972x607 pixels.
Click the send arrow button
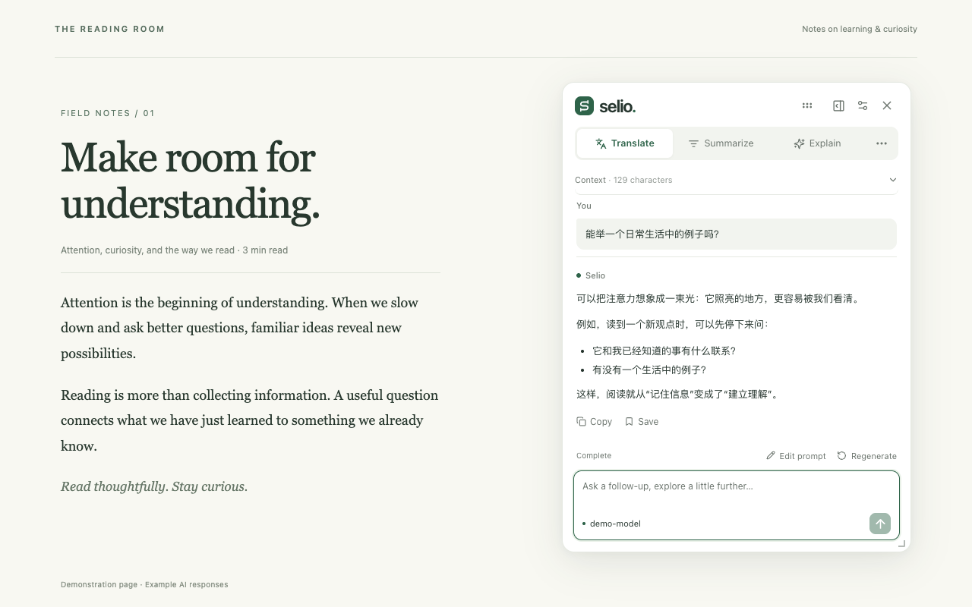880,524
